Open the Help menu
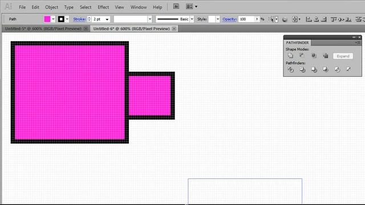 tap(157, 7)
